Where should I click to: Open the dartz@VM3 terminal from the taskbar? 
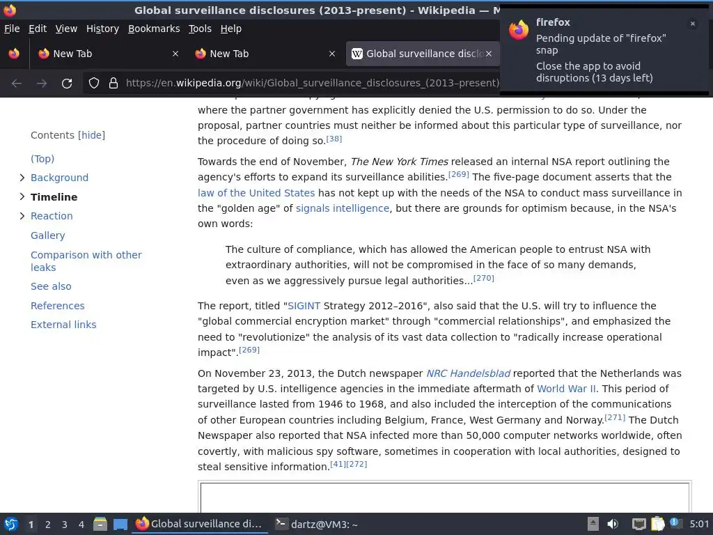click(x=317, y=524)
